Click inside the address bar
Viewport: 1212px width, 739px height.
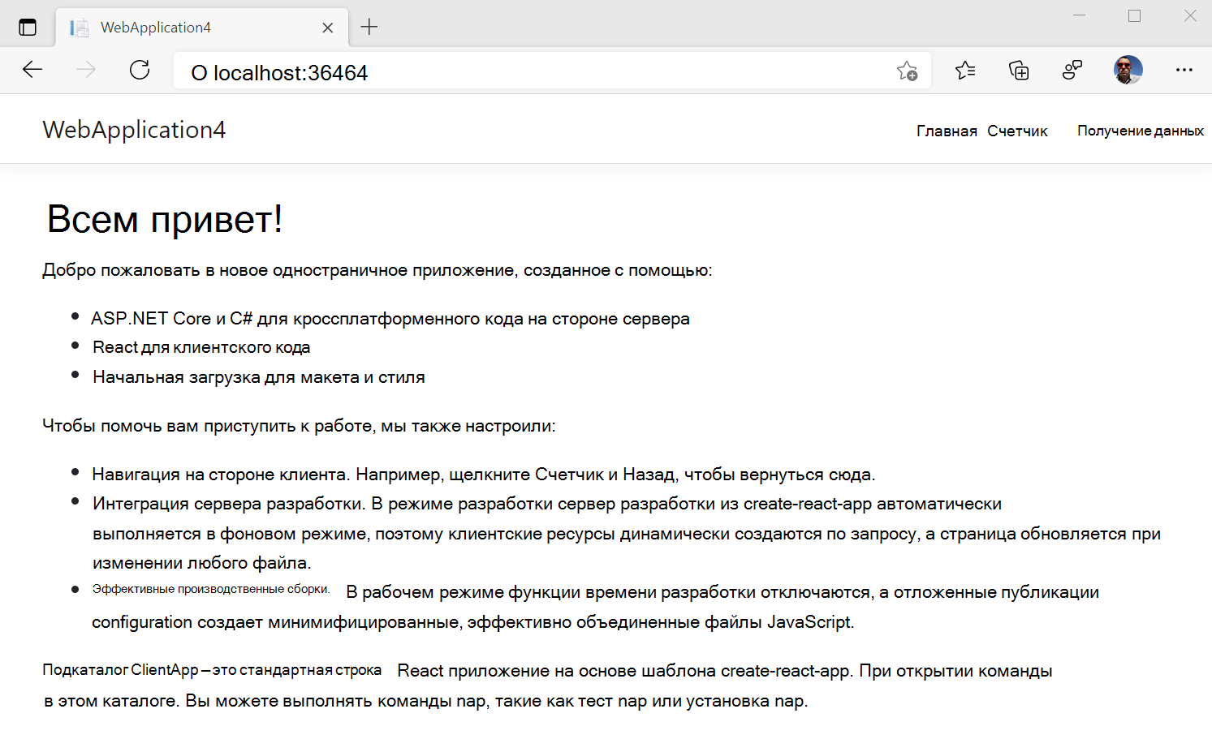[487, 72]
